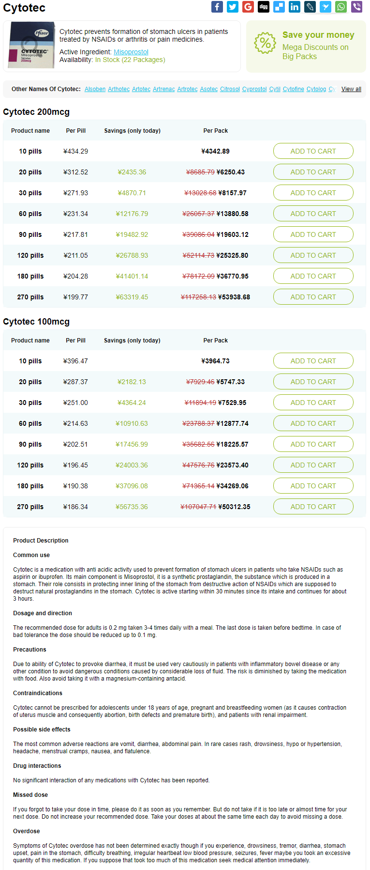This screenshot has width=370, height=870.
Task: Click the Mega Discounts on Big Packs banner
Action: [x=306, y=47]
